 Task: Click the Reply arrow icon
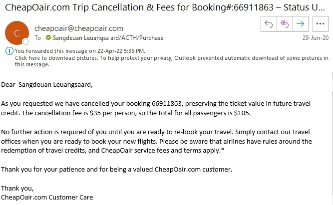(268, 23)
